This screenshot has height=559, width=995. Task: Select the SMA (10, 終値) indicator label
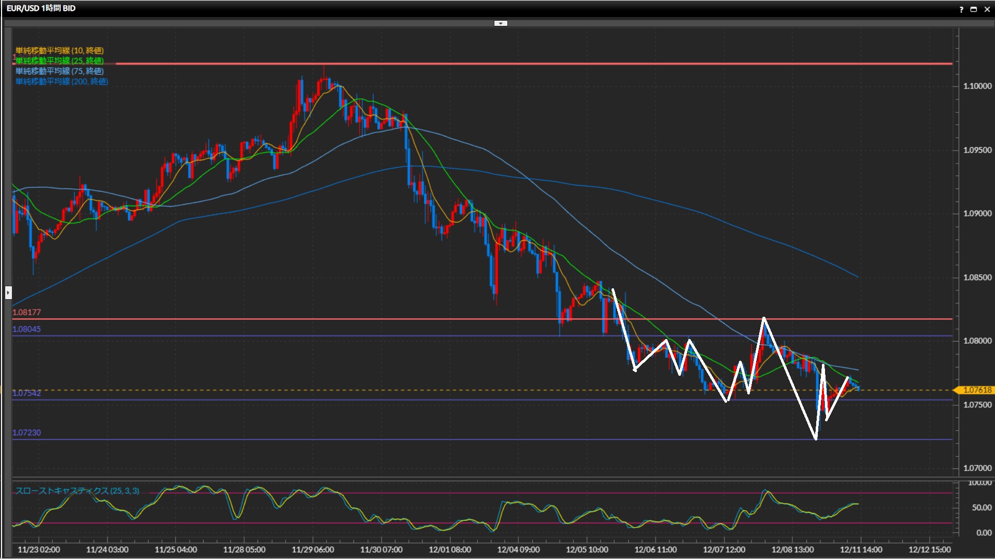(x=60, y=50)
